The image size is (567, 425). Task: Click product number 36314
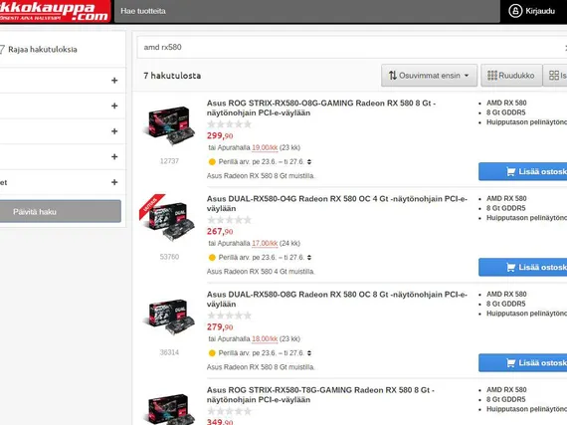[169, 352]
